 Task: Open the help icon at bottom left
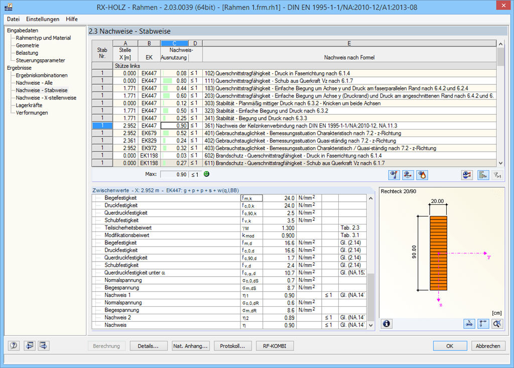click(x=14, y=346)
